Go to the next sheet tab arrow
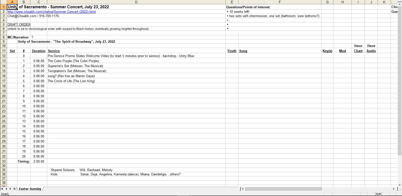 (x=10, y=189)
